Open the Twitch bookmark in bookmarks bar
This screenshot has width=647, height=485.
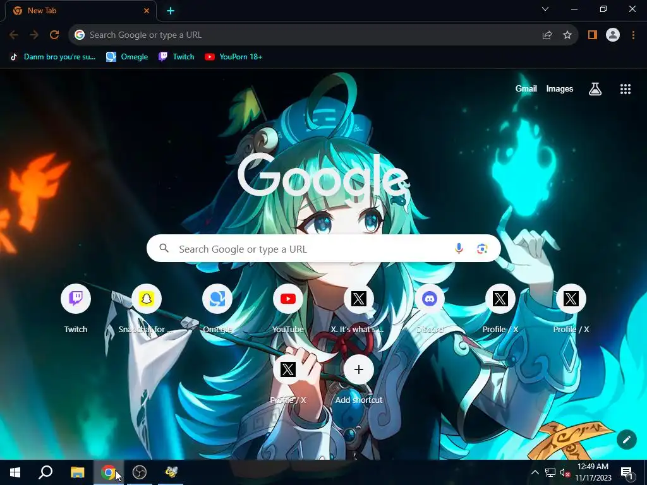pos(177,57)
